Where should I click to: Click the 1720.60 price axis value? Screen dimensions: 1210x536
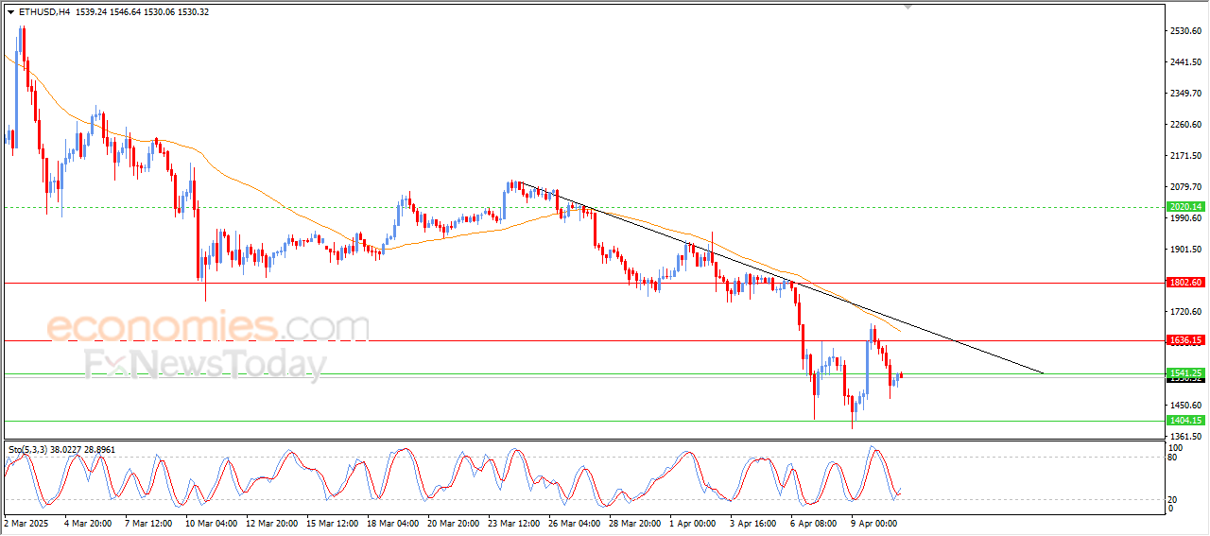click(x=1185, y=312)
